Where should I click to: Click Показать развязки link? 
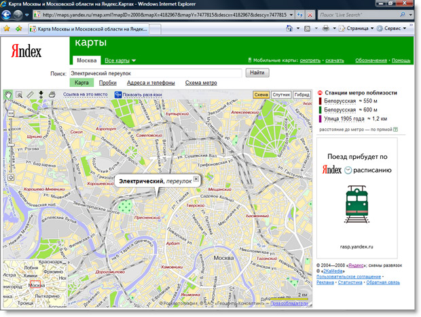[143, 95]
